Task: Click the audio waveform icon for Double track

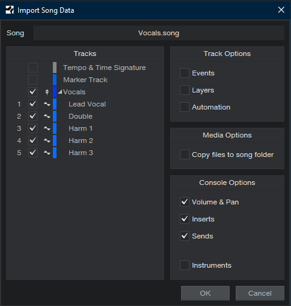Action: pyautogui.click(x=47, y=116)
